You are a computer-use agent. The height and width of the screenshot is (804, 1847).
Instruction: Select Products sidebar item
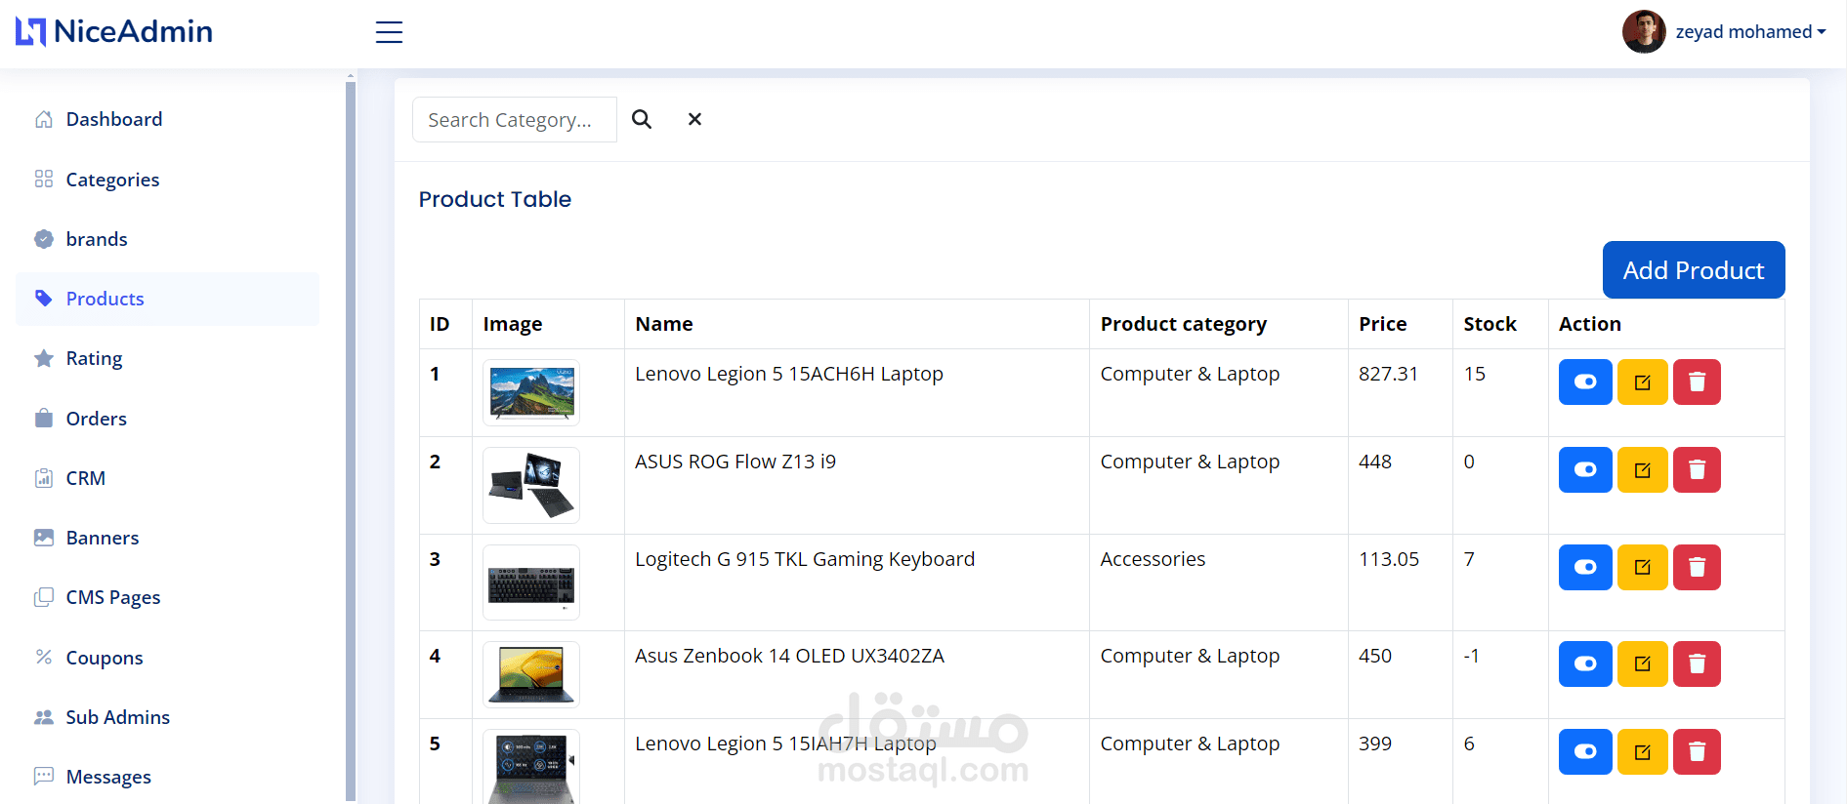(167, 299)
